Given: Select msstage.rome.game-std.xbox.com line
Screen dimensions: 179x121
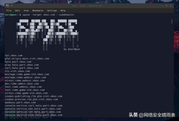Looking at the screenshot, I should pos(27,74).
